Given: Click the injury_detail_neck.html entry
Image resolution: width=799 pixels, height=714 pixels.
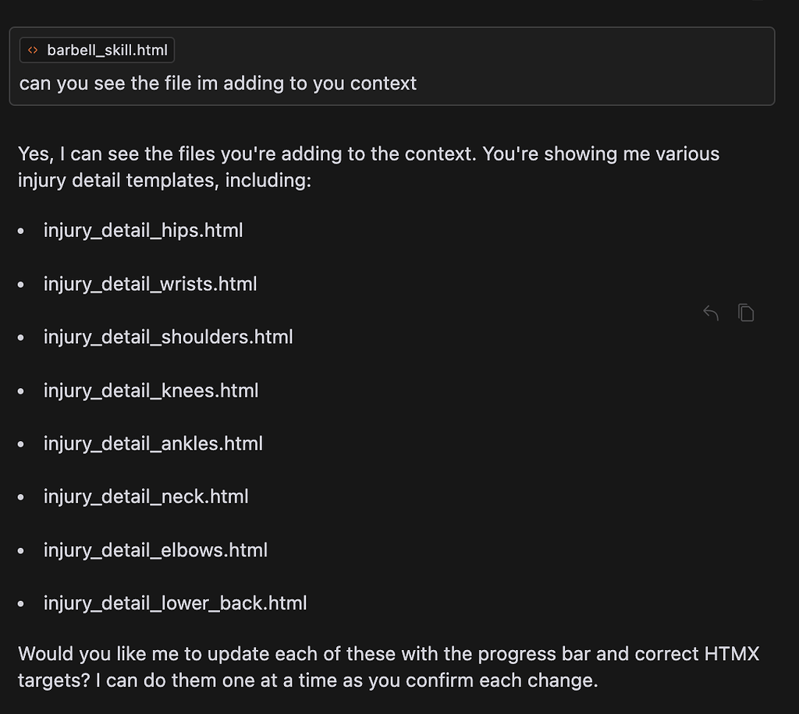Looking at the screenshot, I should pyautogui.click(x=146, y=496).
